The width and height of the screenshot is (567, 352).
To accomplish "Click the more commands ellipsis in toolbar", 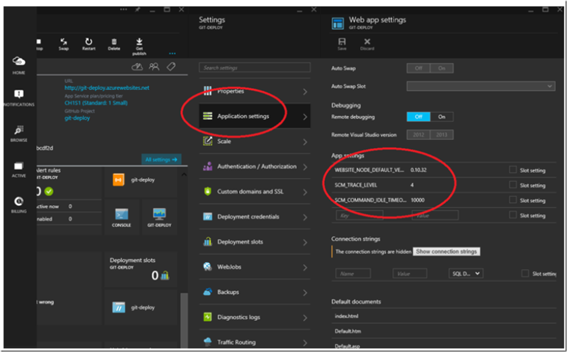I will click(172, 53).
